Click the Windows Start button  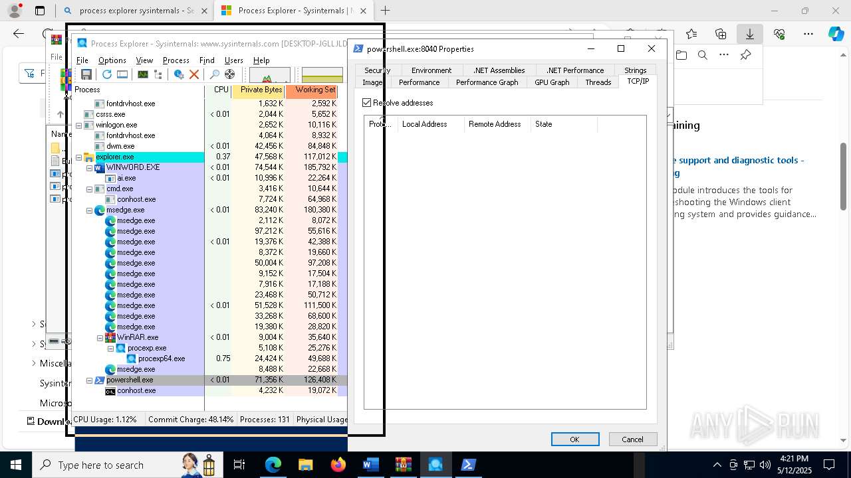(16, 465)
